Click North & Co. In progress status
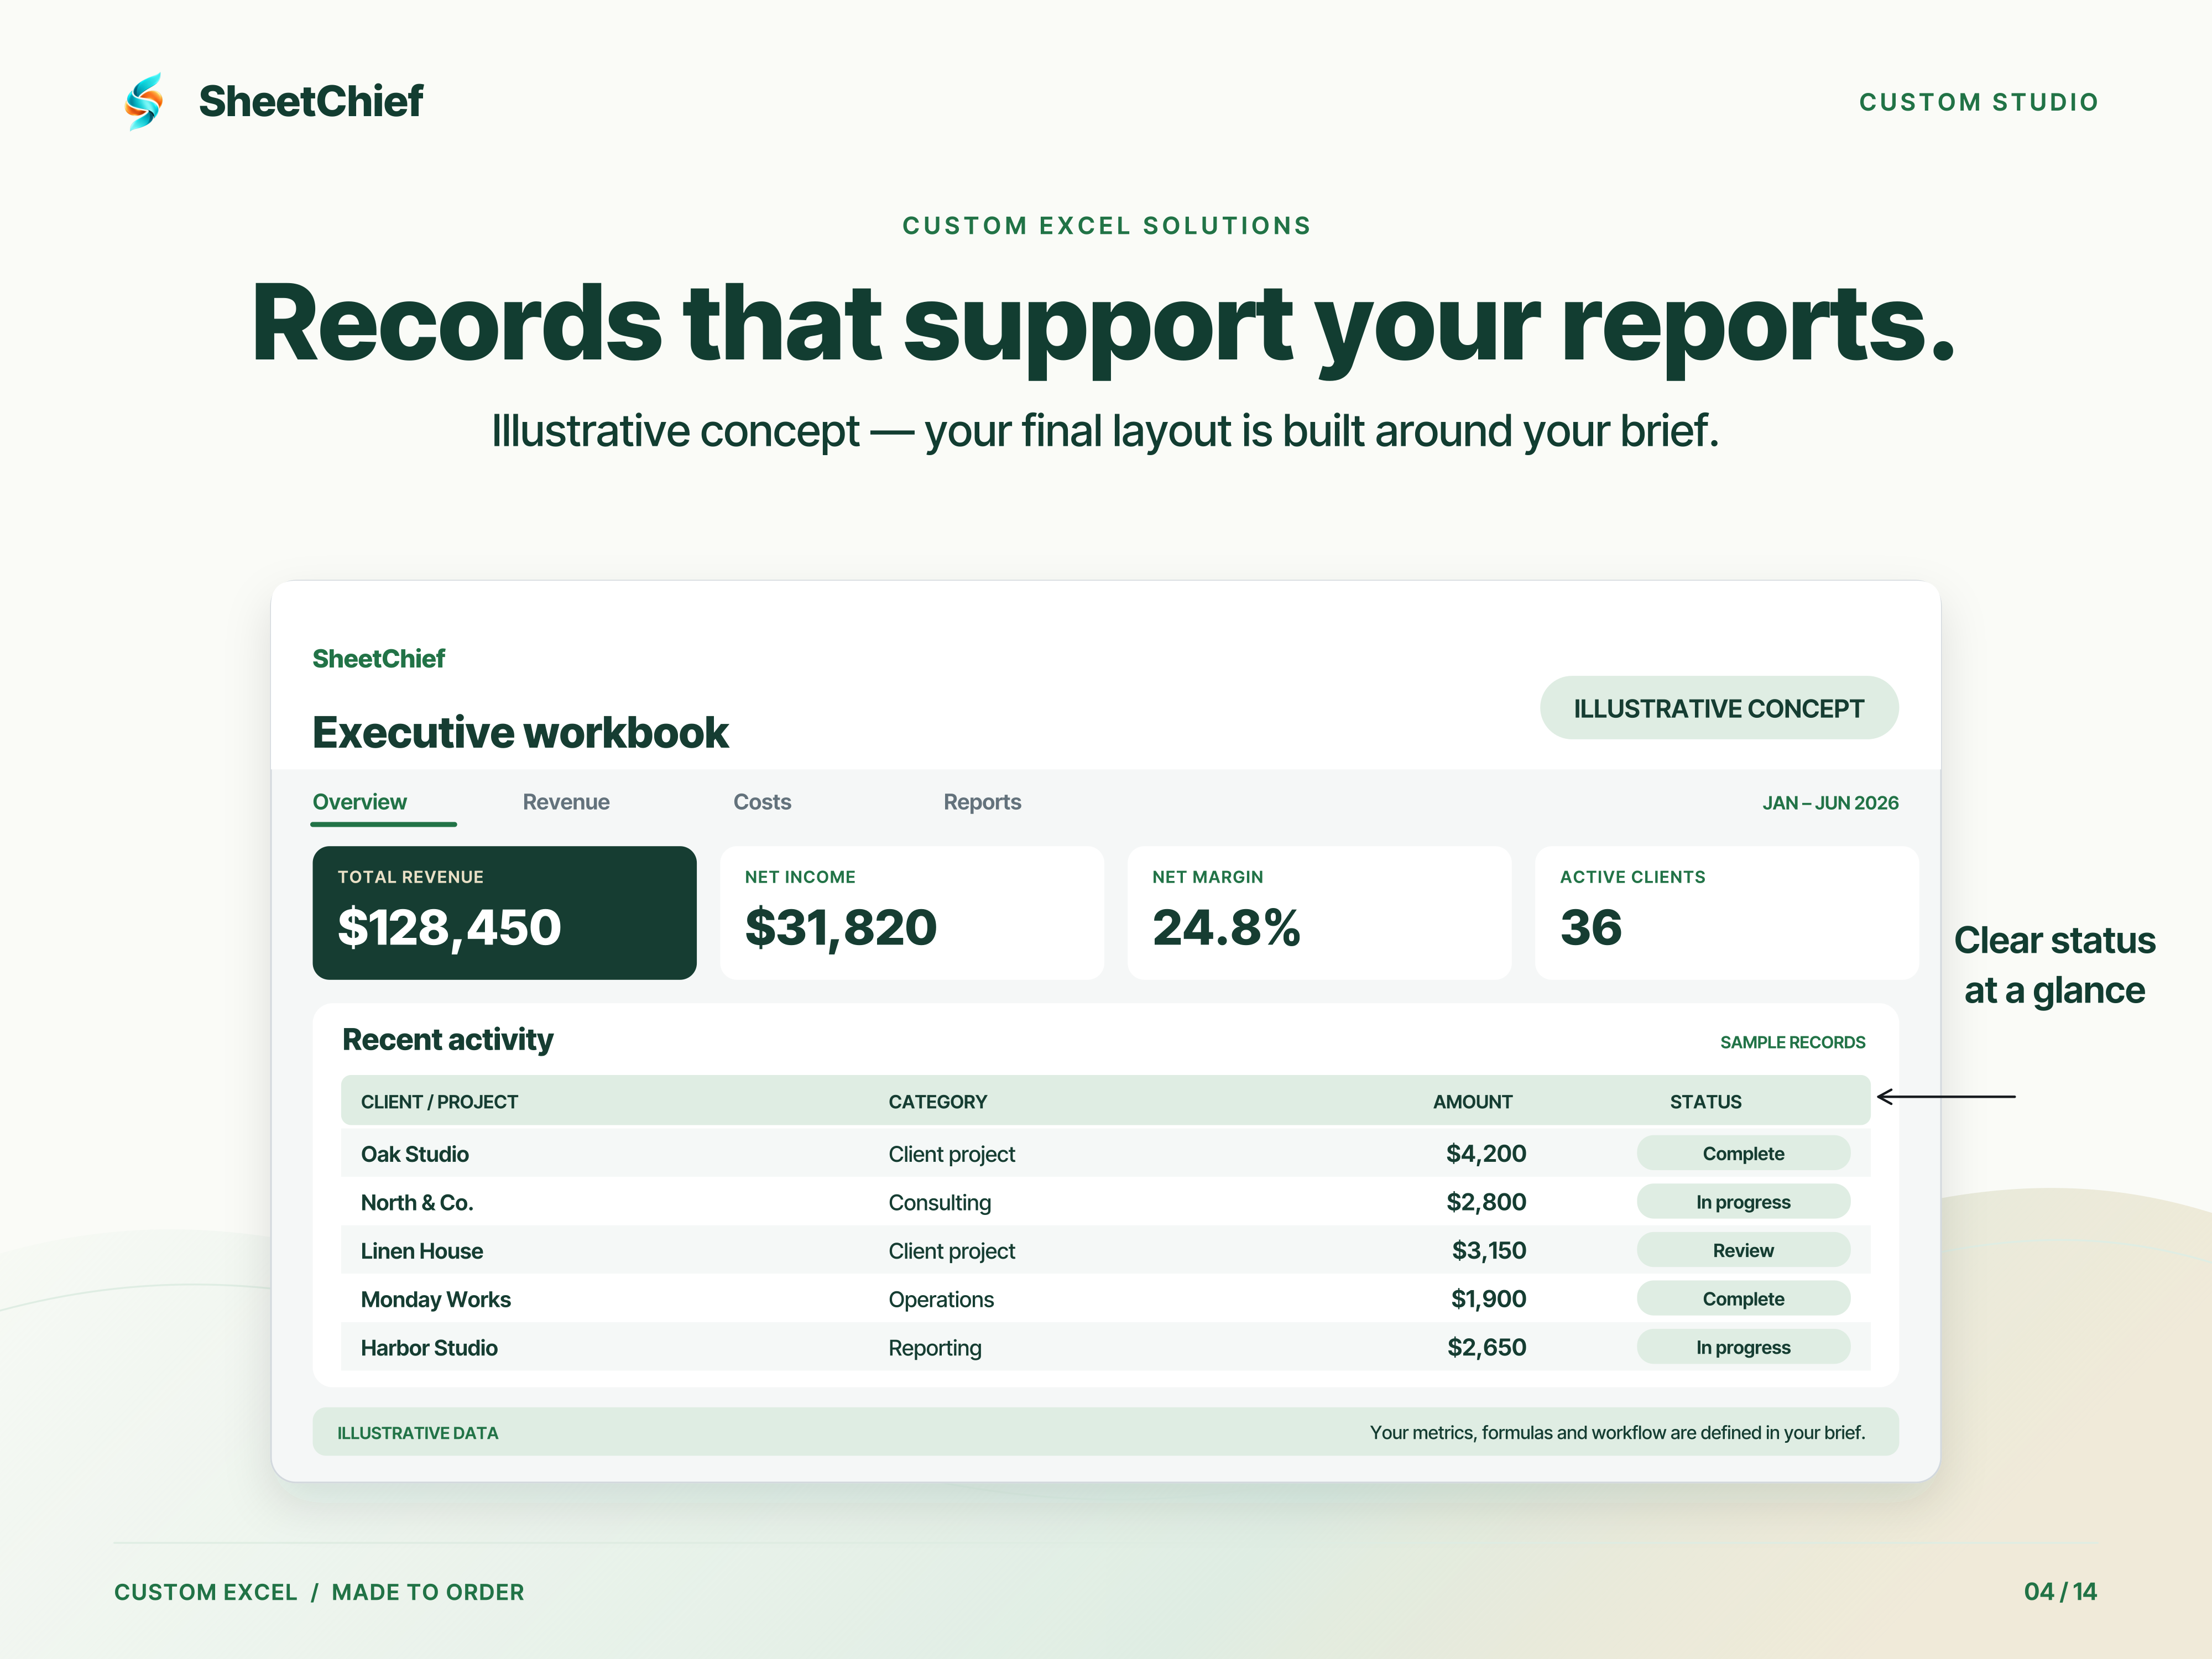The width and height of the screenshot is (2212, 1659). 1743,1202
